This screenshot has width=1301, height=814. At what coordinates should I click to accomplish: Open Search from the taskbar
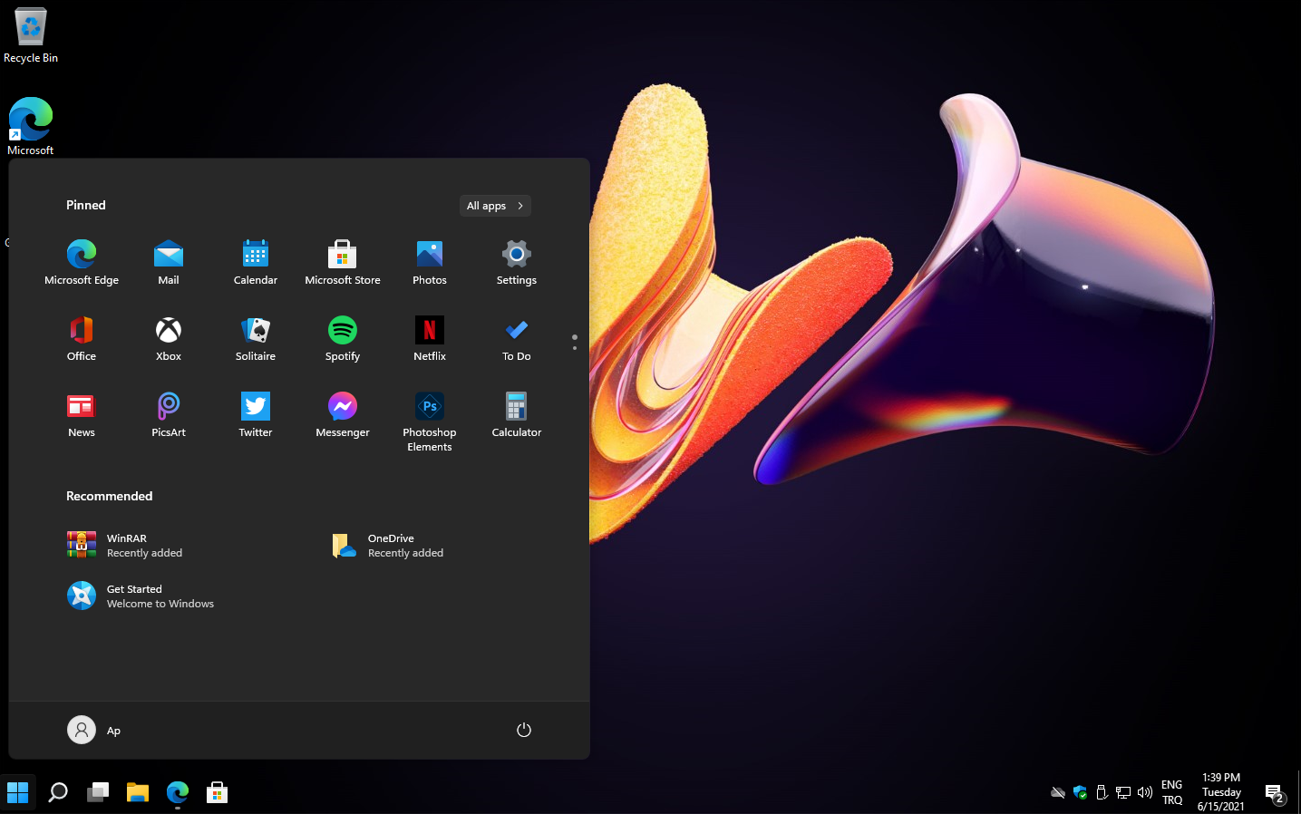[58, 792]
